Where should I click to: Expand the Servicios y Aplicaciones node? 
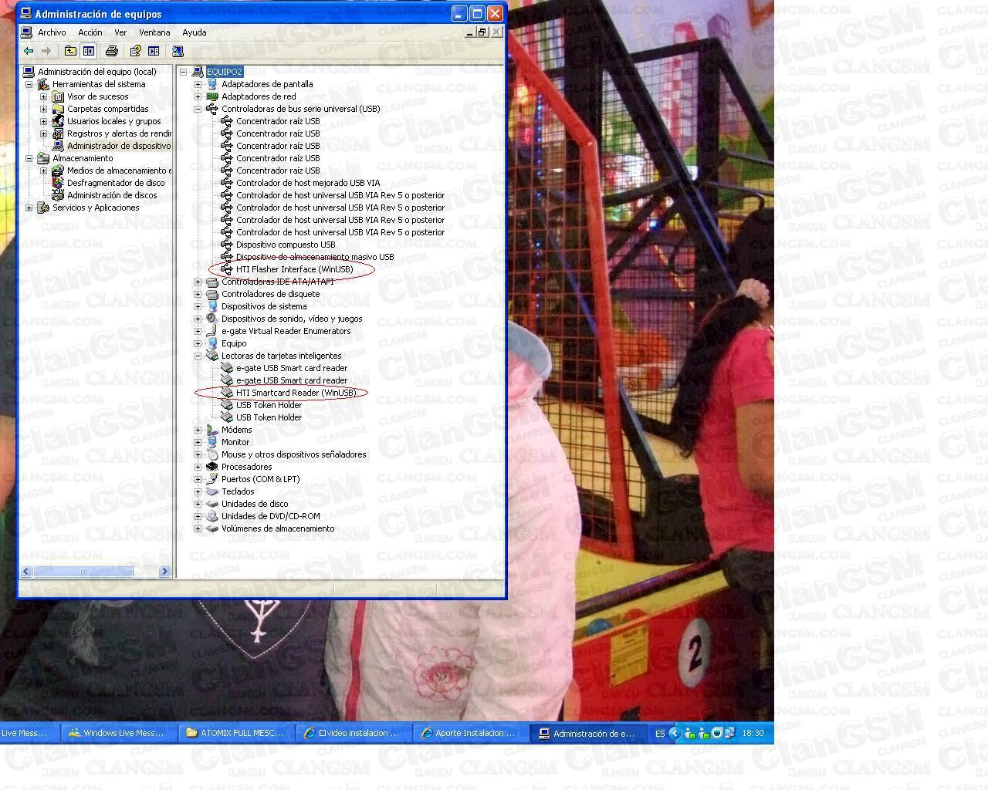(29, 208)
